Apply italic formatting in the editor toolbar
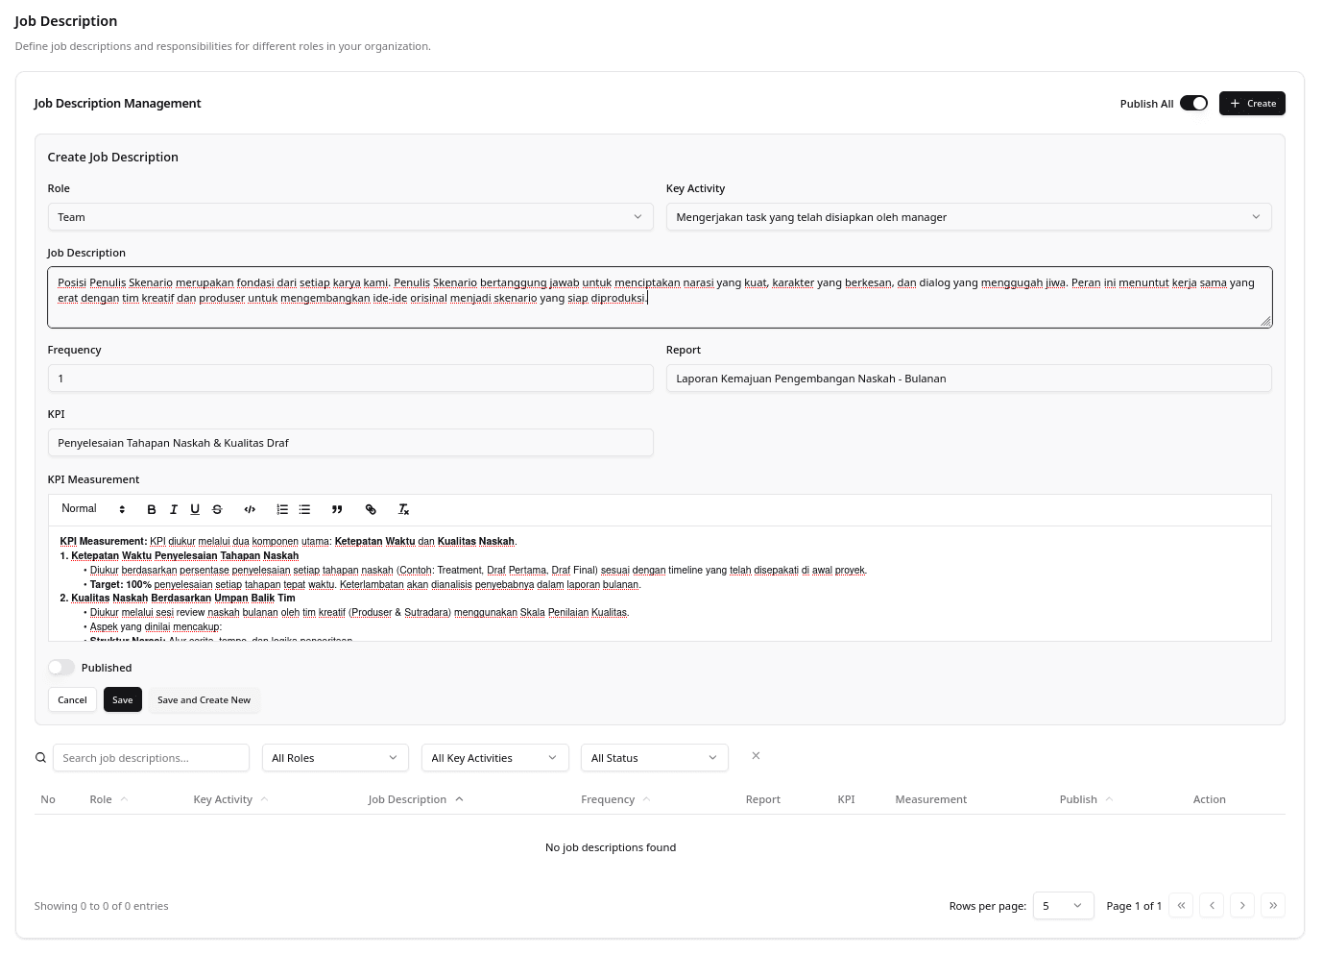This screenshot has width=1323, height=954. pos(174,509)
